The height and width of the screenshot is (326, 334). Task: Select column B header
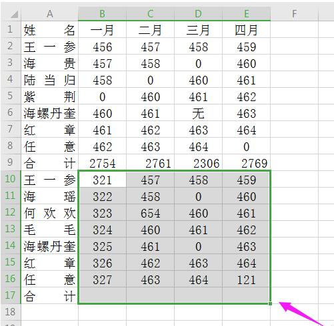tap(102, 14)
